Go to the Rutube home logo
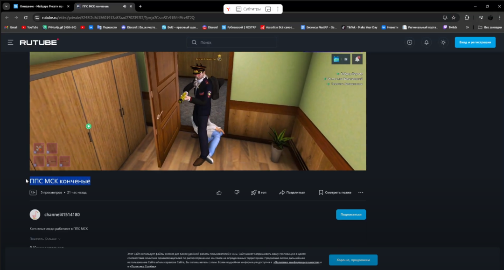Screen dimensions: 504x270 point(39,42)
